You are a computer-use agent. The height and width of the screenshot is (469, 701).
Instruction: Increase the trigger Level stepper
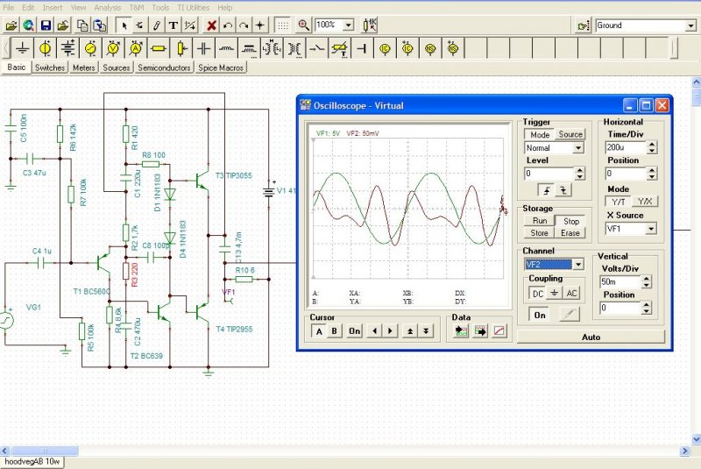579,170
